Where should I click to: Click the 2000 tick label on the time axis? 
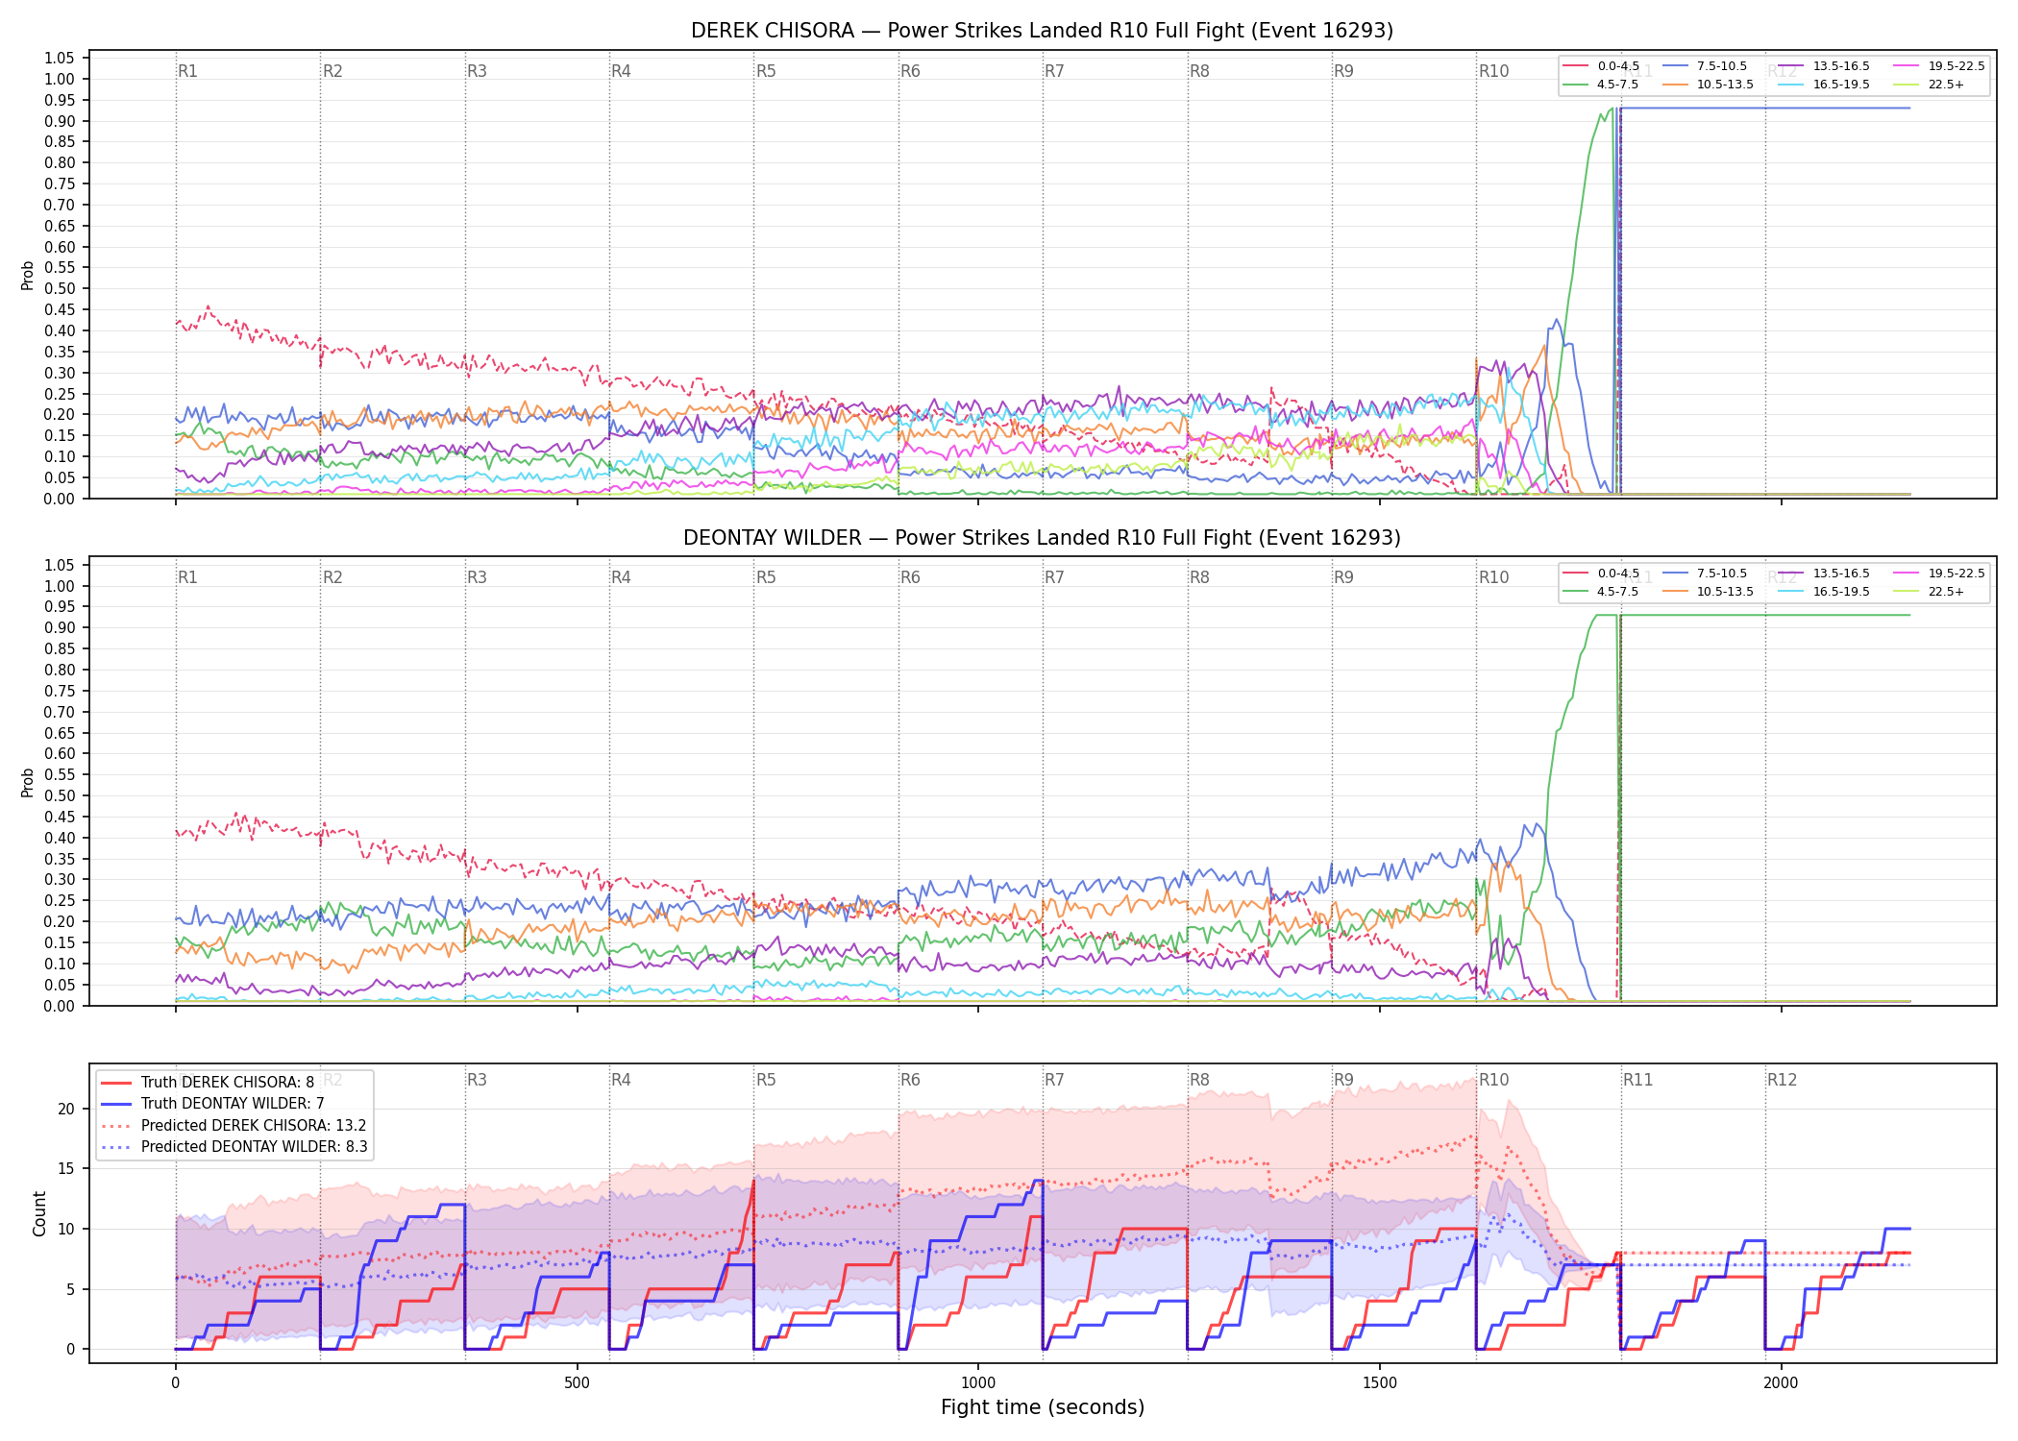click(x=1781, y=1382)
